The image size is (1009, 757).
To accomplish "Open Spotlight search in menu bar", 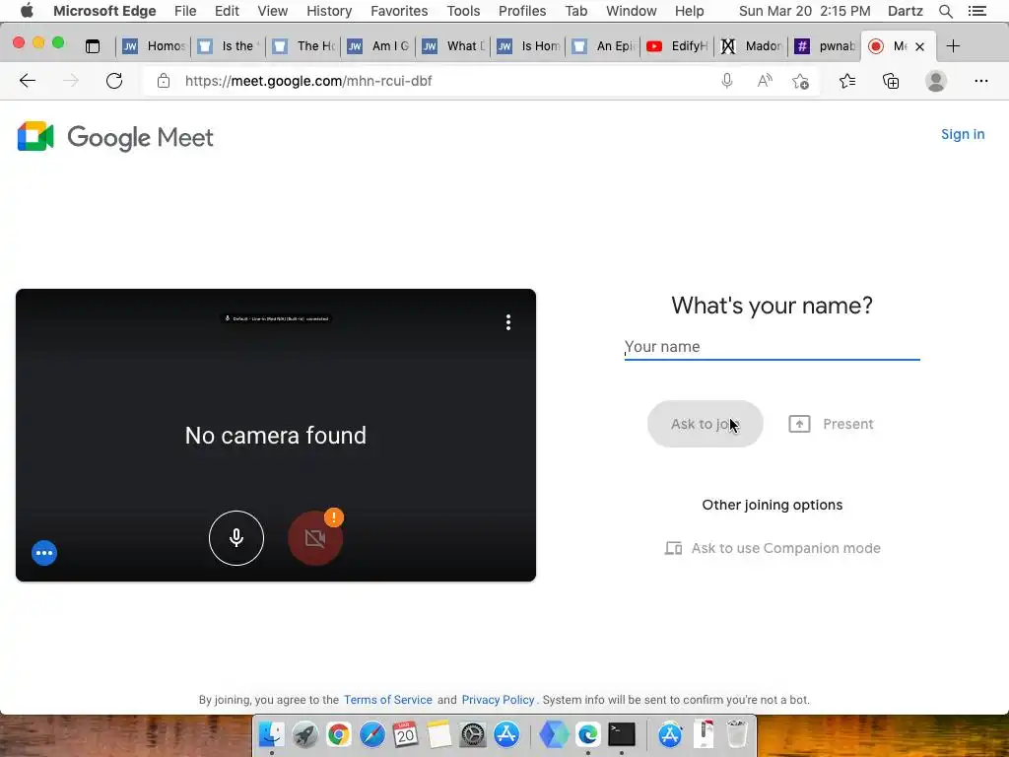I will 945,11.
